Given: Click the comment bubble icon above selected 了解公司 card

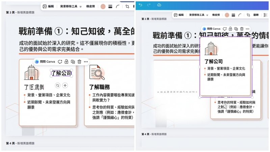Looking at the screenshot, I should [224, 29].
